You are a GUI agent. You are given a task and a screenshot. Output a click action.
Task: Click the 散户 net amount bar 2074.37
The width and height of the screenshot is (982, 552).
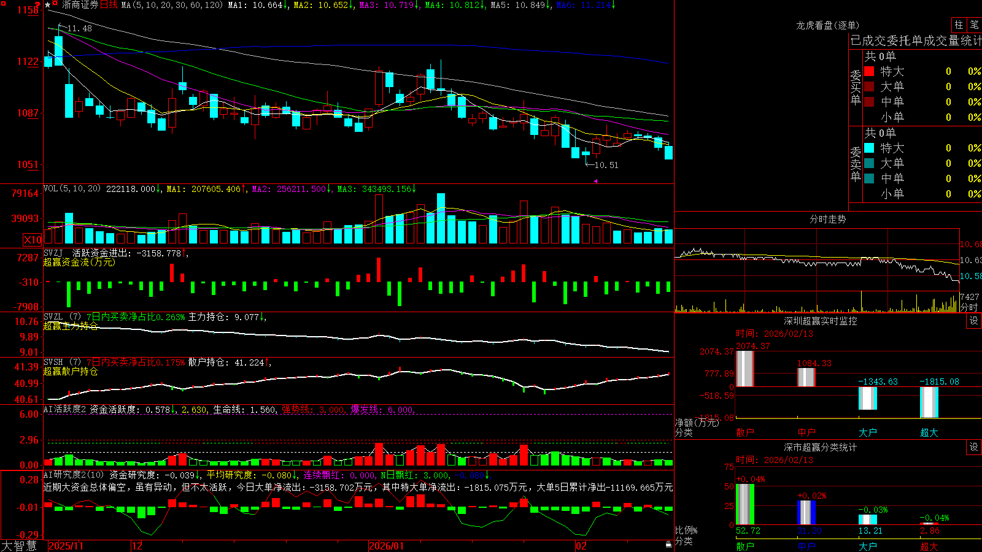[x=744, y=369]
